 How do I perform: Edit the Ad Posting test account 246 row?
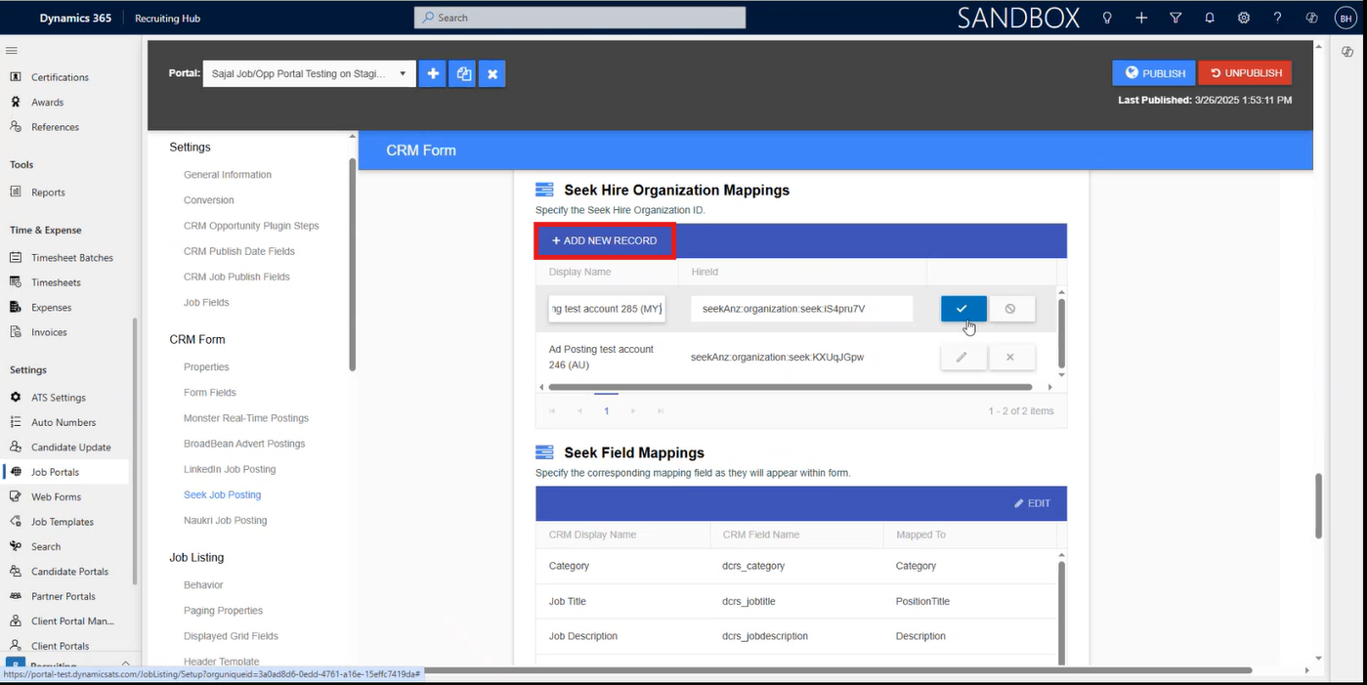[x=962, y=358]
